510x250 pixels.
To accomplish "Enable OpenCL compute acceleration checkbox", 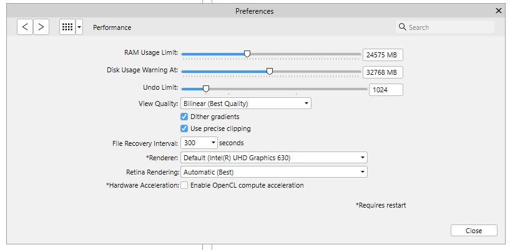I will tap(184, 185).
